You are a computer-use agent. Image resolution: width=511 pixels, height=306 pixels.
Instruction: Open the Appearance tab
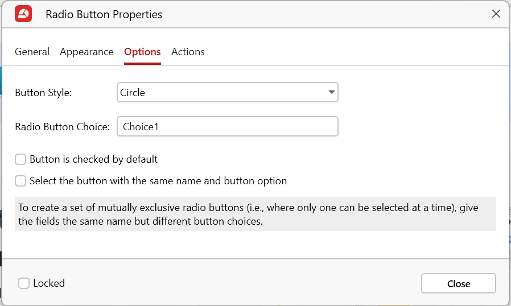coord(86,52)
